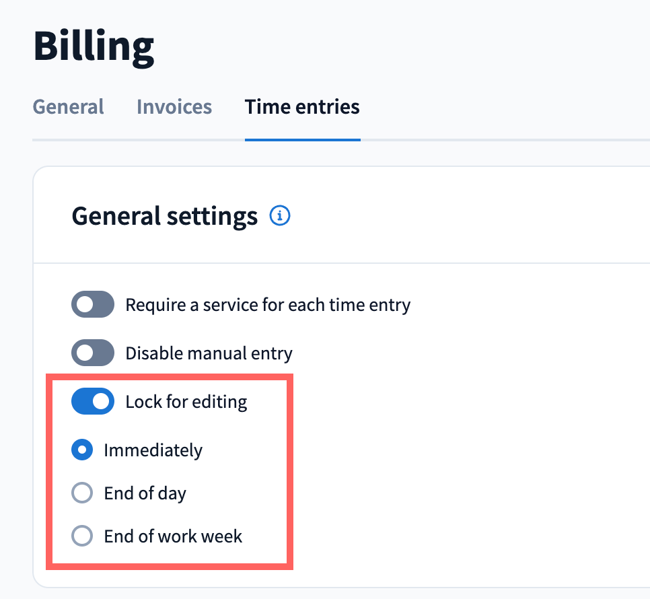Click the 'Disable manual entry' label text
Screen dimensions: 650x599
point(209,353)
